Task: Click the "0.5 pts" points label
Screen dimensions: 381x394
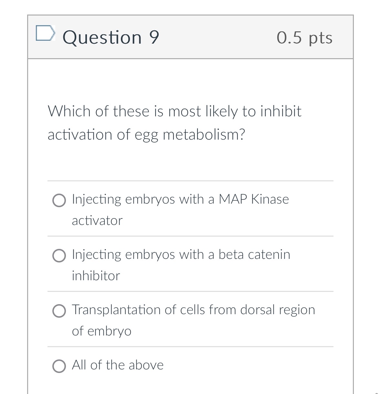Action: tap(304, 37)
